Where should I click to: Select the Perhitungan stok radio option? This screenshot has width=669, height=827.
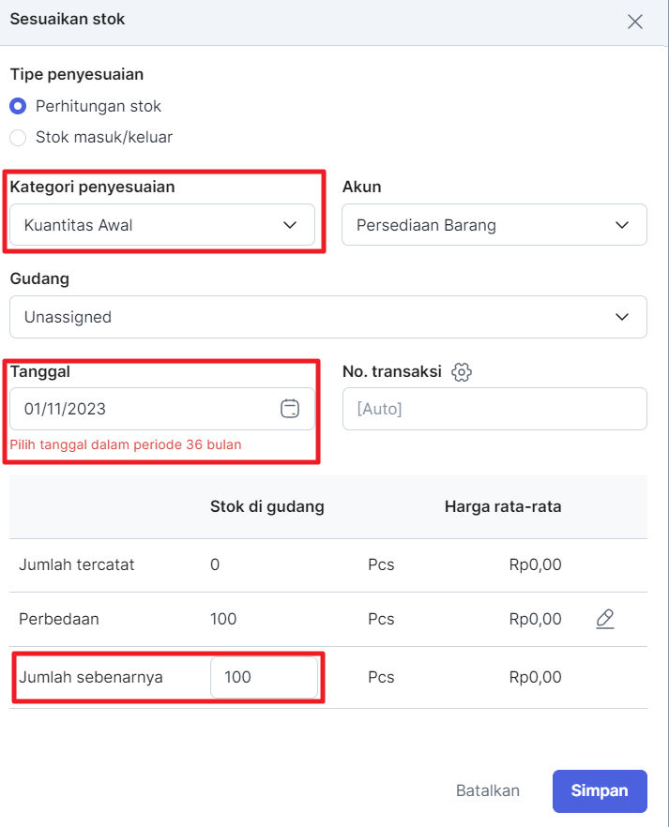(x=18, y=107)
